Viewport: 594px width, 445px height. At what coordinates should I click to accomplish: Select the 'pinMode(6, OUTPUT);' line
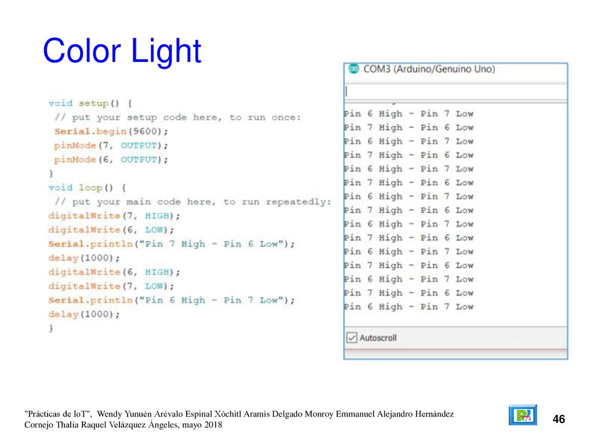[111, 160]
